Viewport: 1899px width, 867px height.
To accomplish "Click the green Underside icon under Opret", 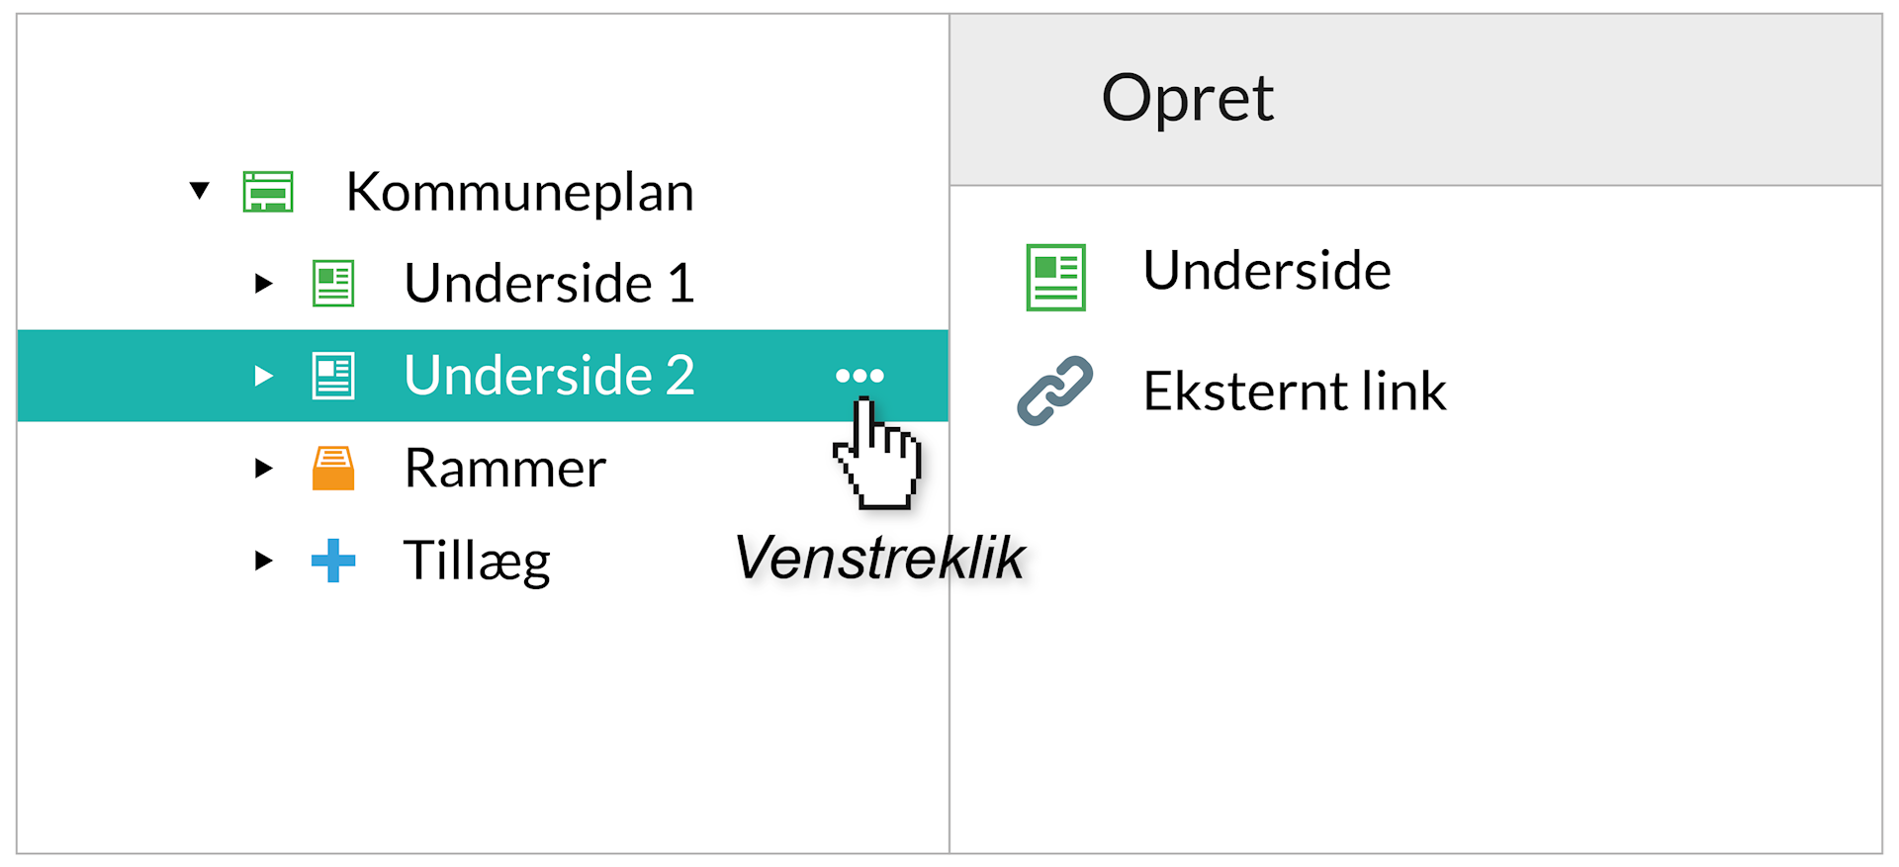I will (1055, 277).
